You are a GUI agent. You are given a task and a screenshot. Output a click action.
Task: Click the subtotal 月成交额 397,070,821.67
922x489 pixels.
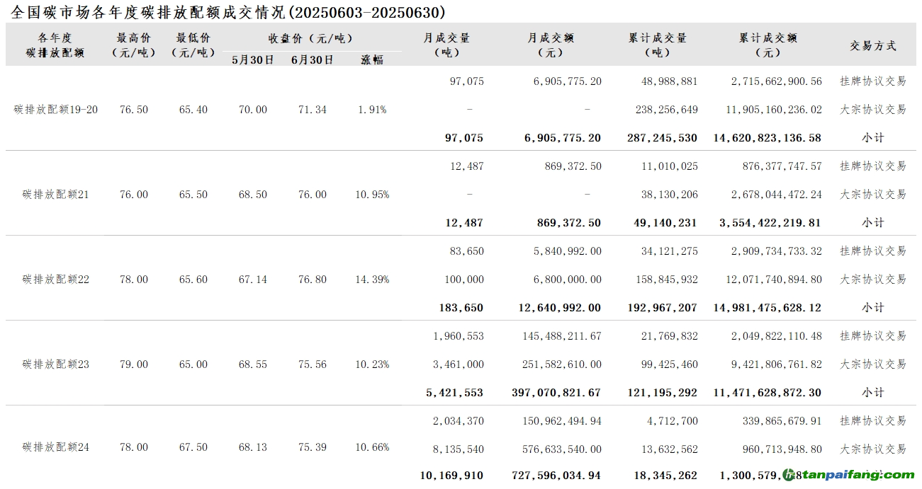556,393
